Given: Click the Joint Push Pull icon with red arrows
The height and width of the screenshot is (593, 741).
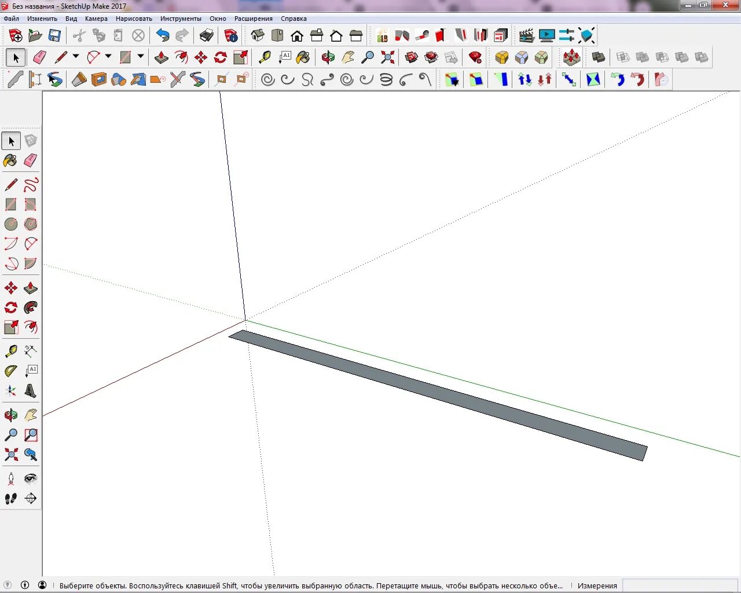Looking at the screenshot, I should coord(571,57).
